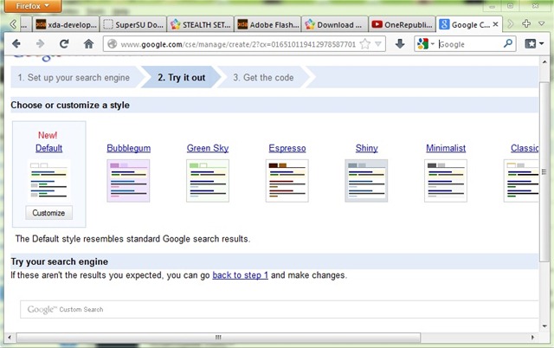The width and height of the screenshot is (554, 348).
Task: Switch to the STEALTH SET... tab
Action: coord(200,25)
